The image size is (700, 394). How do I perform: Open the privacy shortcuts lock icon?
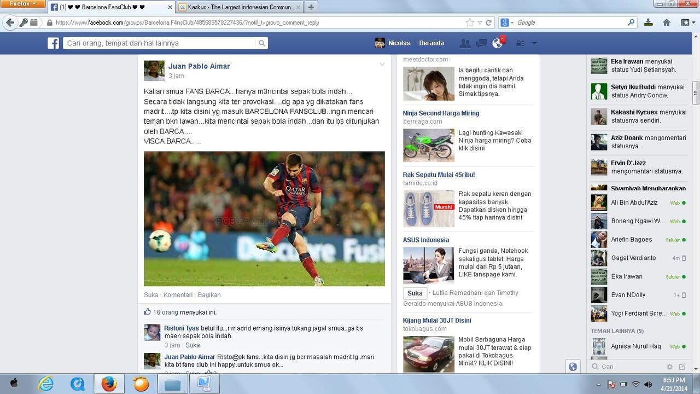[521, 43]
